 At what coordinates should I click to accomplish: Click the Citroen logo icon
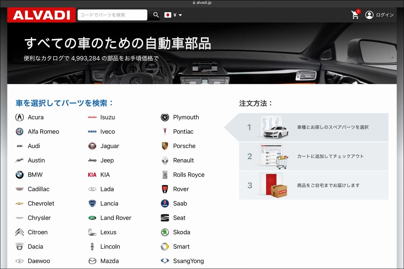19,232
